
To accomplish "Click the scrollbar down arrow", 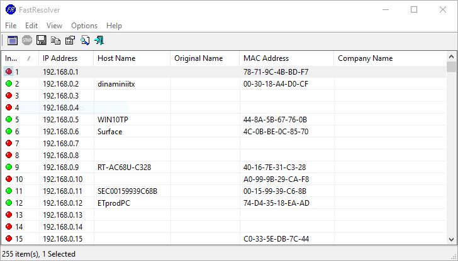I will click(x=451, y=240).
